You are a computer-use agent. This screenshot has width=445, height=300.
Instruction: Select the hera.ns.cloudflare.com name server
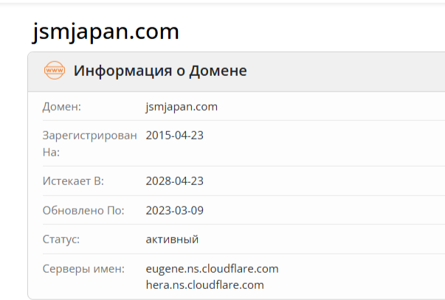click(x=204, y=285)
